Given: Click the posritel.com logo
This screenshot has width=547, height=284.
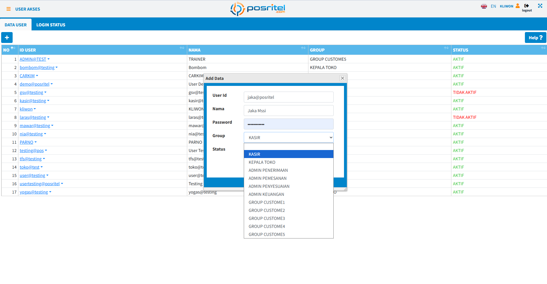Looking at the screenshot, I should tap(258, 9).
